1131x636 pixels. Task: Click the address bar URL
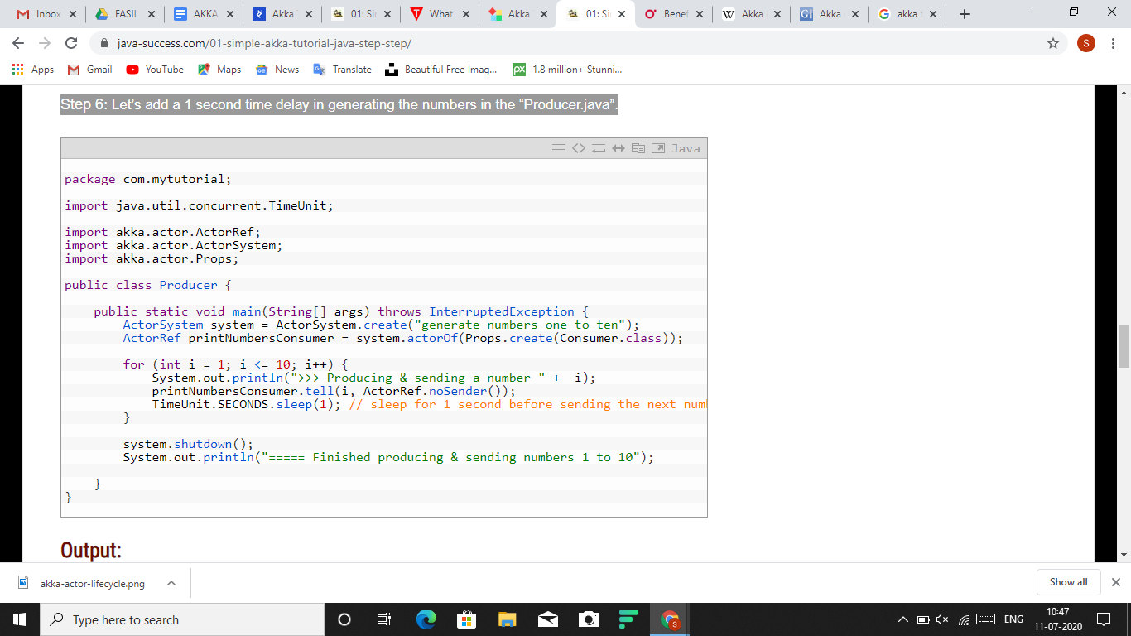pyautogui.click(x=265, y=43)
